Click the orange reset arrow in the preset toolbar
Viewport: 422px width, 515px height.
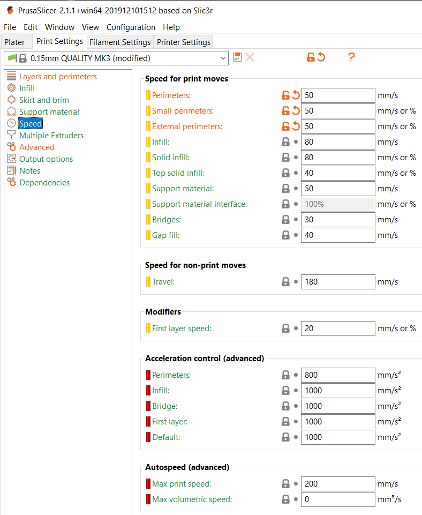point(321,57)
